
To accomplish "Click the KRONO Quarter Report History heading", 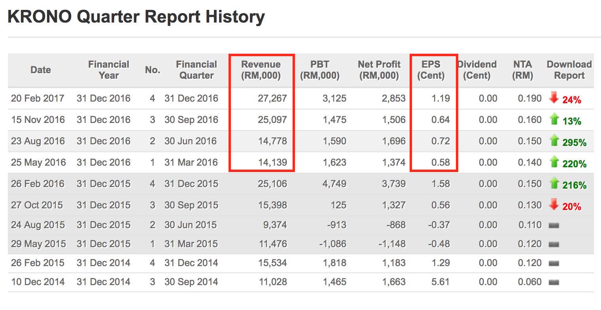I will click(x=136, y=17).
